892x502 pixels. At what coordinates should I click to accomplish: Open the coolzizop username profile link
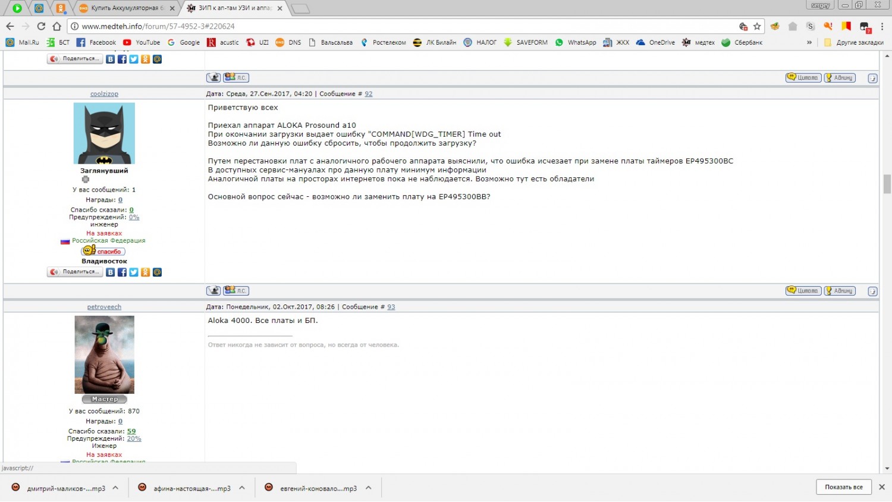click(x=104, y=94)
